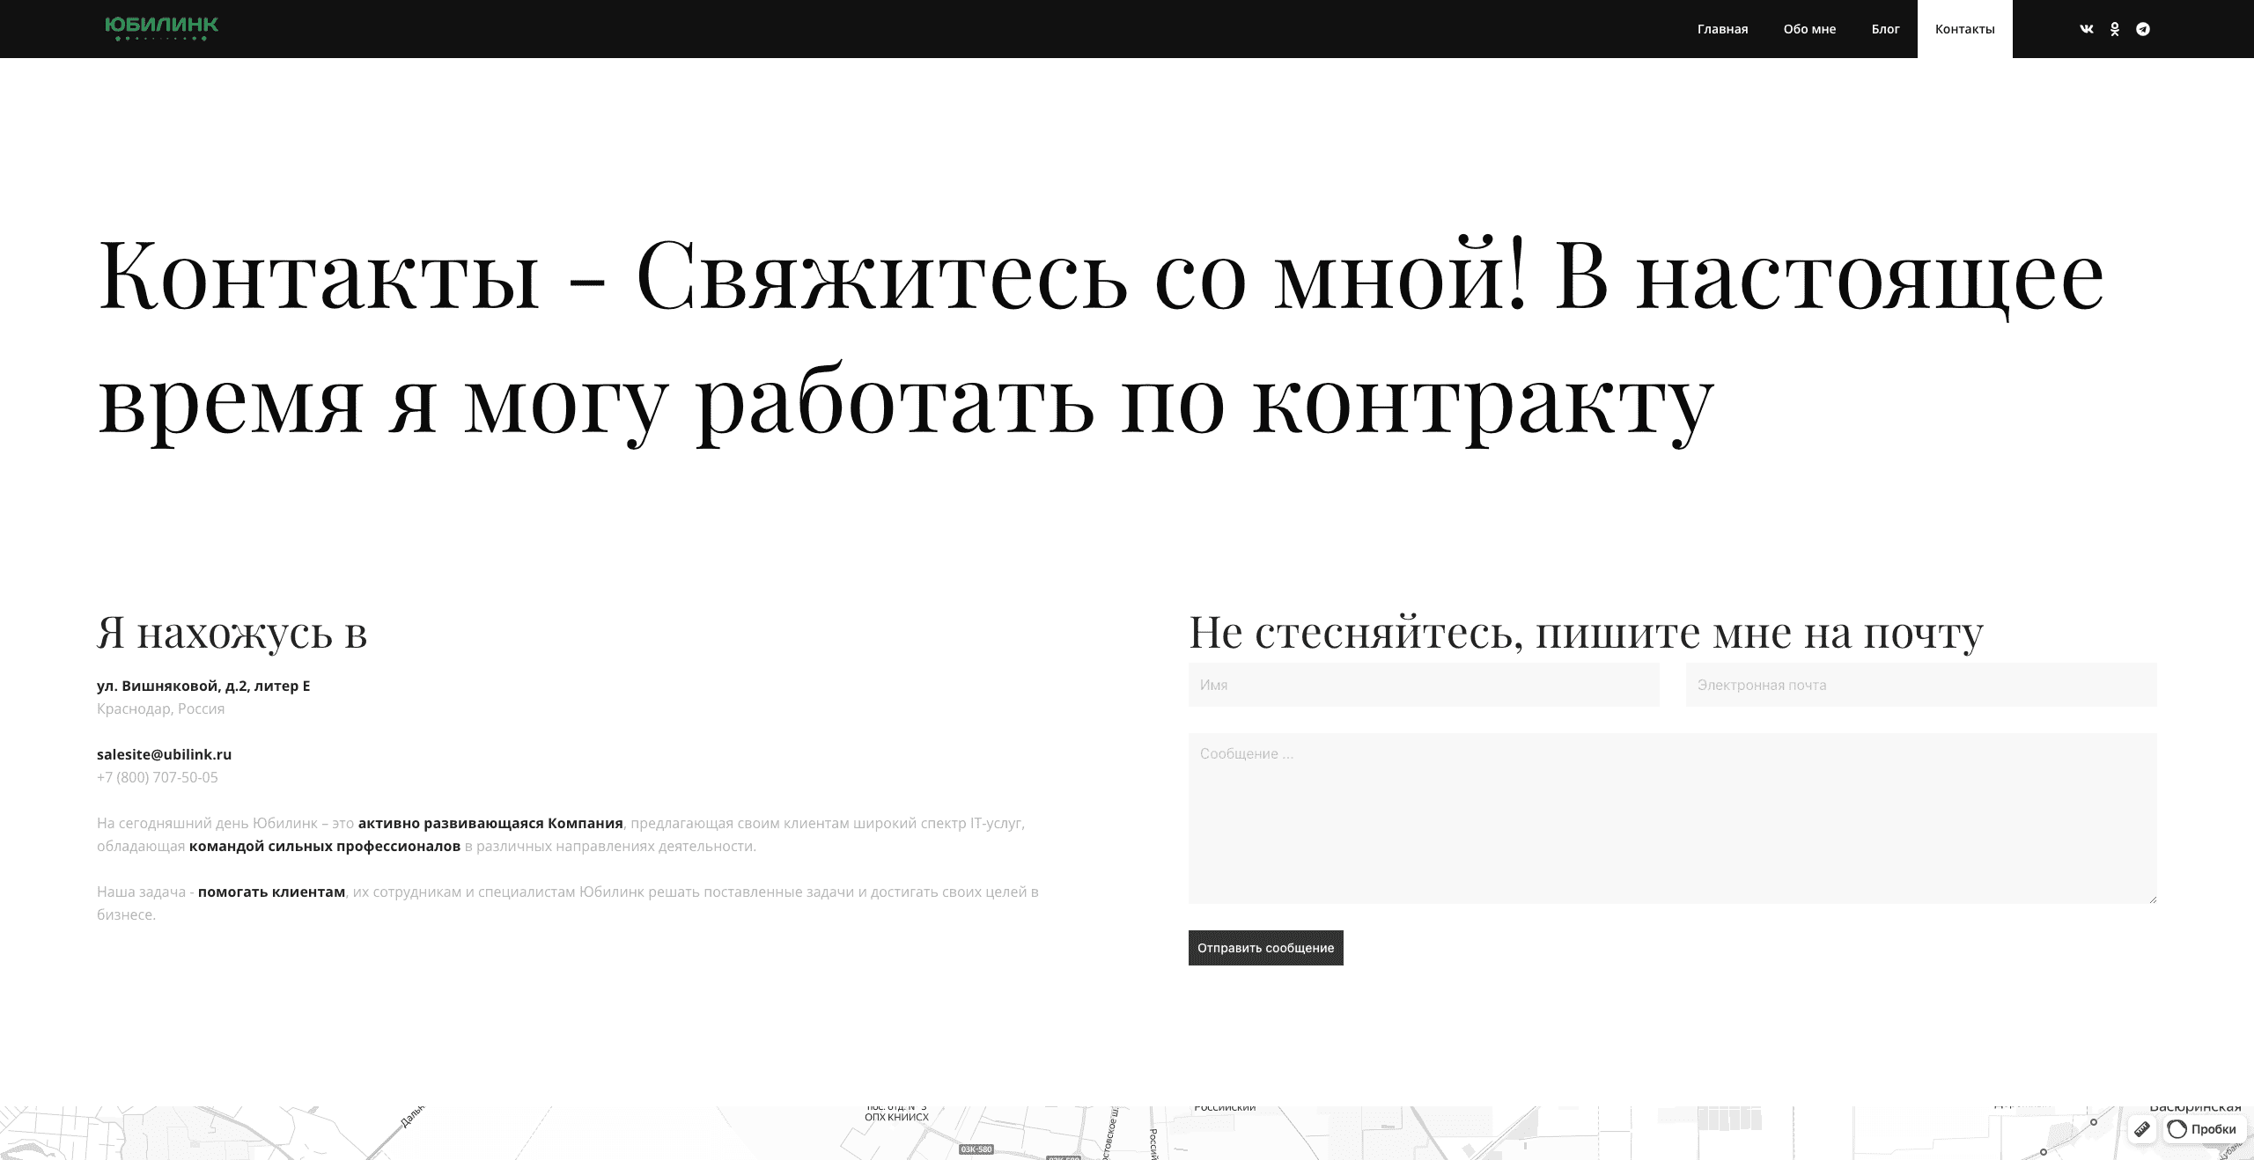Click the +7 (800) 707-50-05 phone number
This screenshot has width=2254, height=1160.
tap(158, 777)
